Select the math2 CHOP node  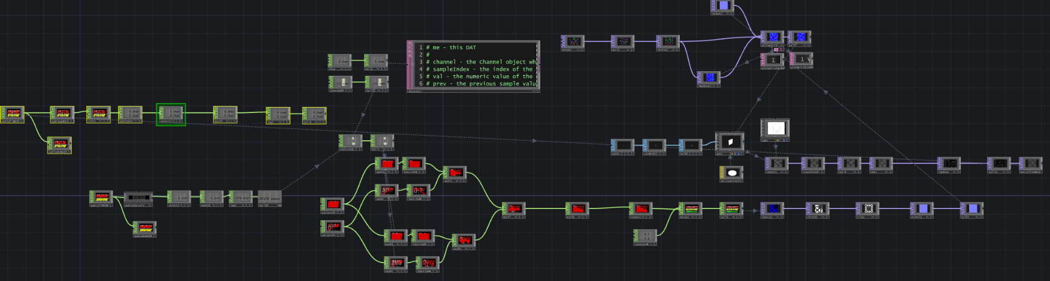point(387,192)
